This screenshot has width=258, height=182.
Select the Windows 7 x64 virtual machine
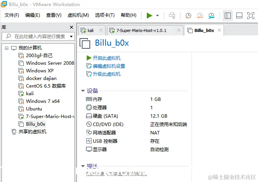[x=43, y=101]
